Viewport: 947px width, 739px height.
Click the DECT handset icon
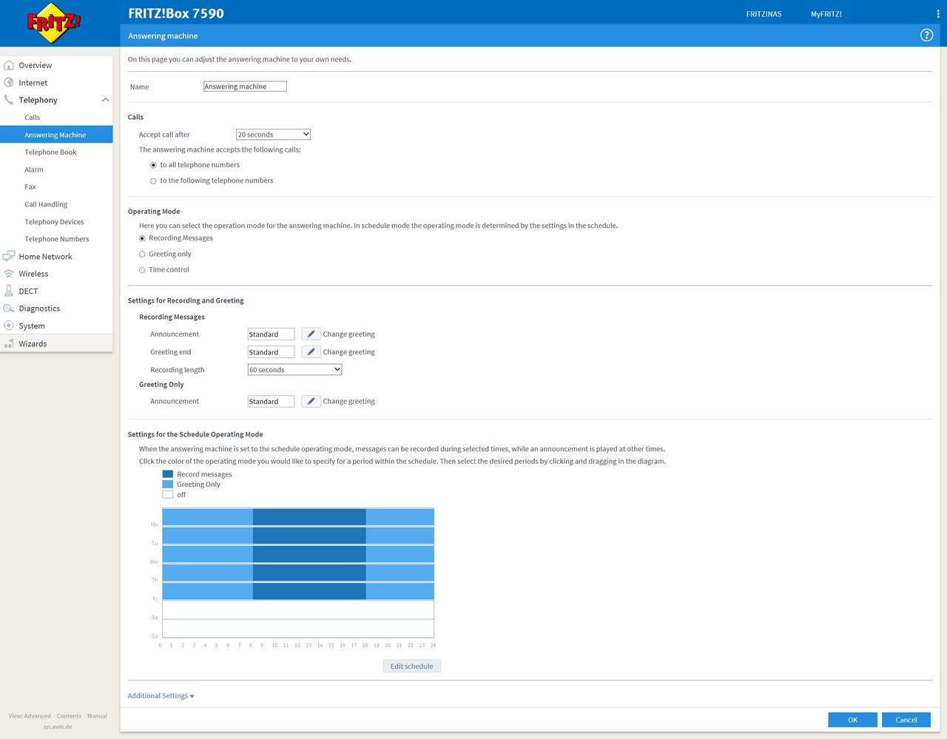tap(9, 291)
